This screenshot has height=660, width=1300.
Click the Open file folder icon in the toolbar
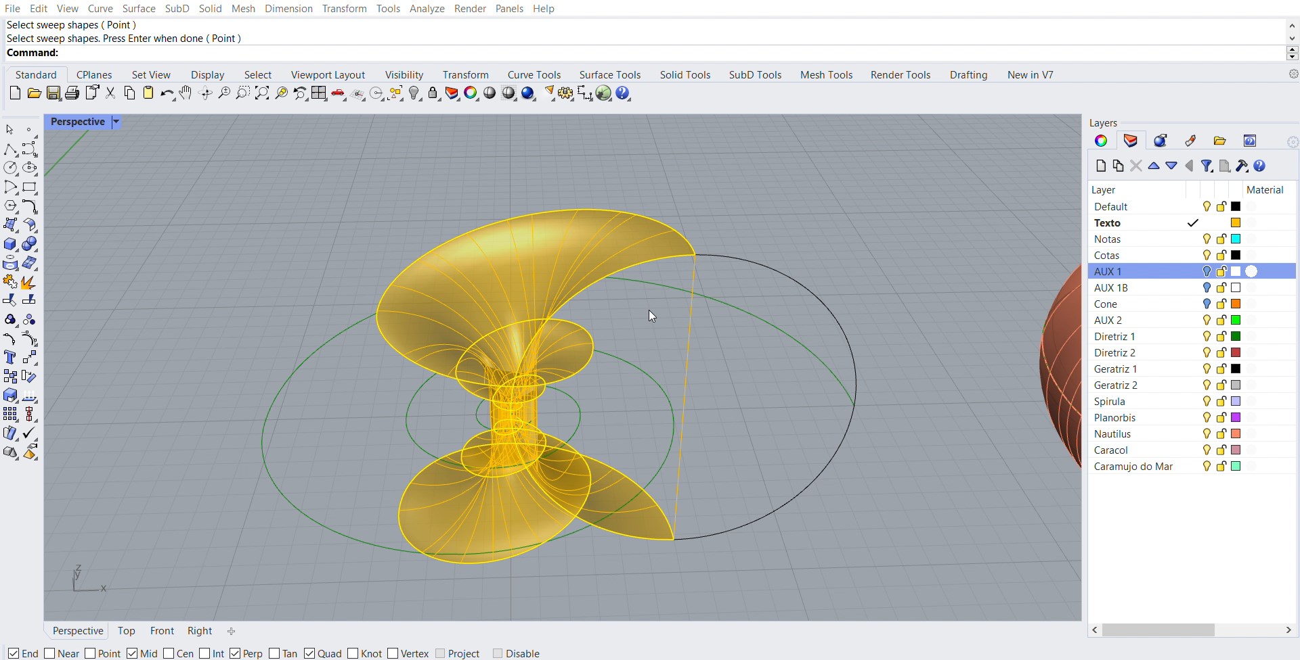coord(34,93)
